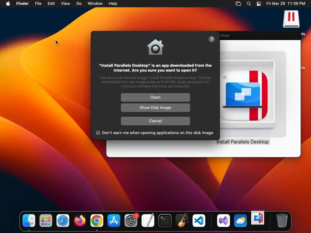
Task: Open the File menu
Action: [x=38, y=4]
